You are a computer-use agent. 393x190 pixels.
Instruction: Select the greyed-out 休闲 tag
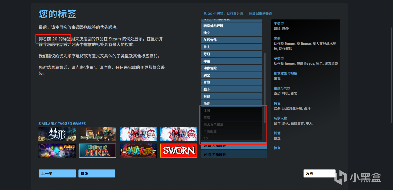point(232,111)
